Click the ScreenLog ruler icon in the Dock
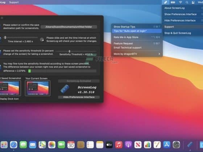This screenshot has width=203, height=152. tap(190, 145)
